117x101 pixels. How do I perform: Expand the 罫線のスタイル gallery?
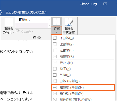point(13,32)
